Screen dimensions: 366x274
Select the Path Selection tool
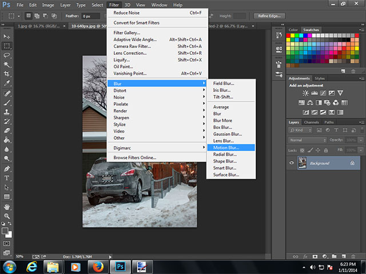(7, 187)
